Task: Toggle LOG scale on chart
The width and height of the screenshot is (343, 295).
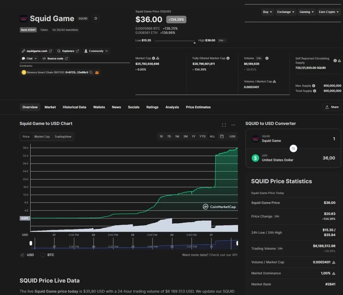Action: coord(232,137)
